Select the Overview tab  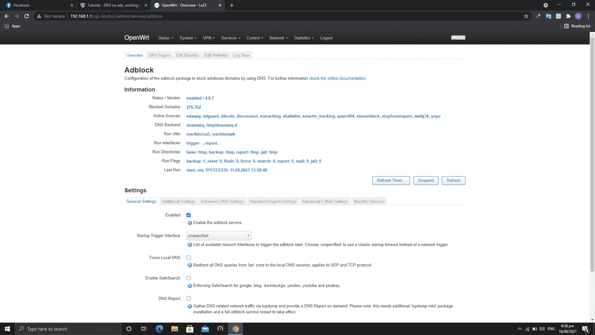[x=135, y=55]
